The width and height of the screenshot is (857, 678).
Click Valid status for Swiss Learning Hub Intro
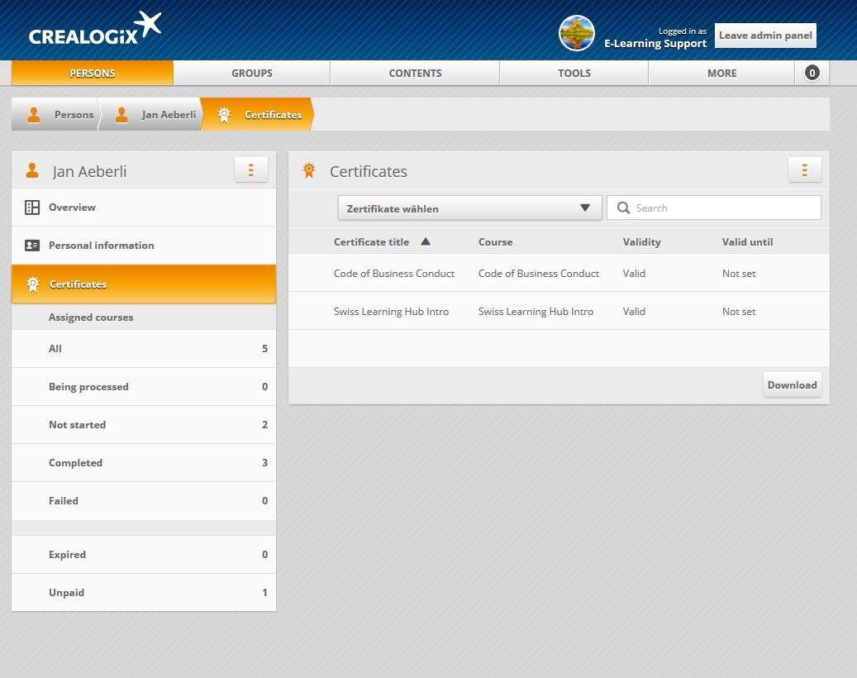coord(634,312)
